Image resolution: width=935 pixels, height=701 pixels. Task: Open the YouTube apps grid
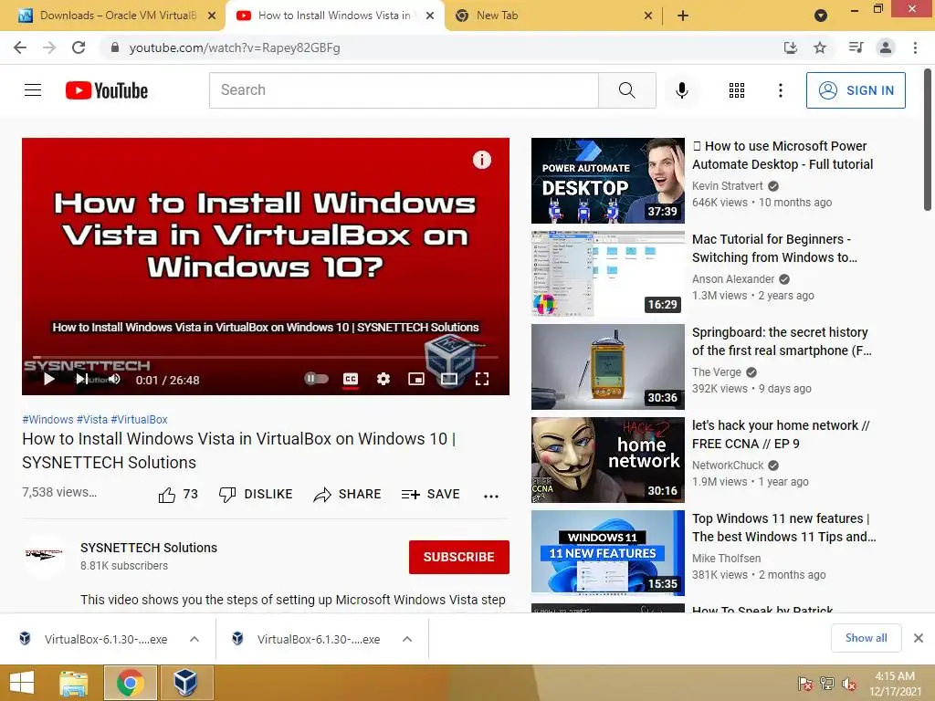[x=737, y=90]
